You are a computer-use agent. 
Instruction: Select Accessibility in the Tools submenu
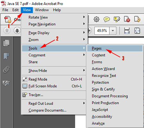tap(115, 117)
